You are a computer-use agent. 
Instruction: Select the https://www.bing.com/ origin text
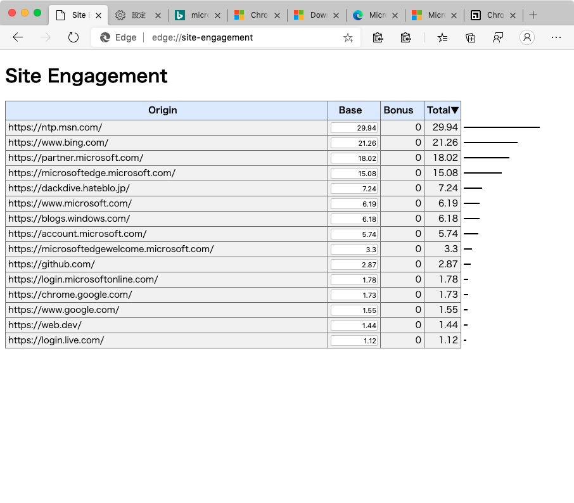tap(58, 143)
